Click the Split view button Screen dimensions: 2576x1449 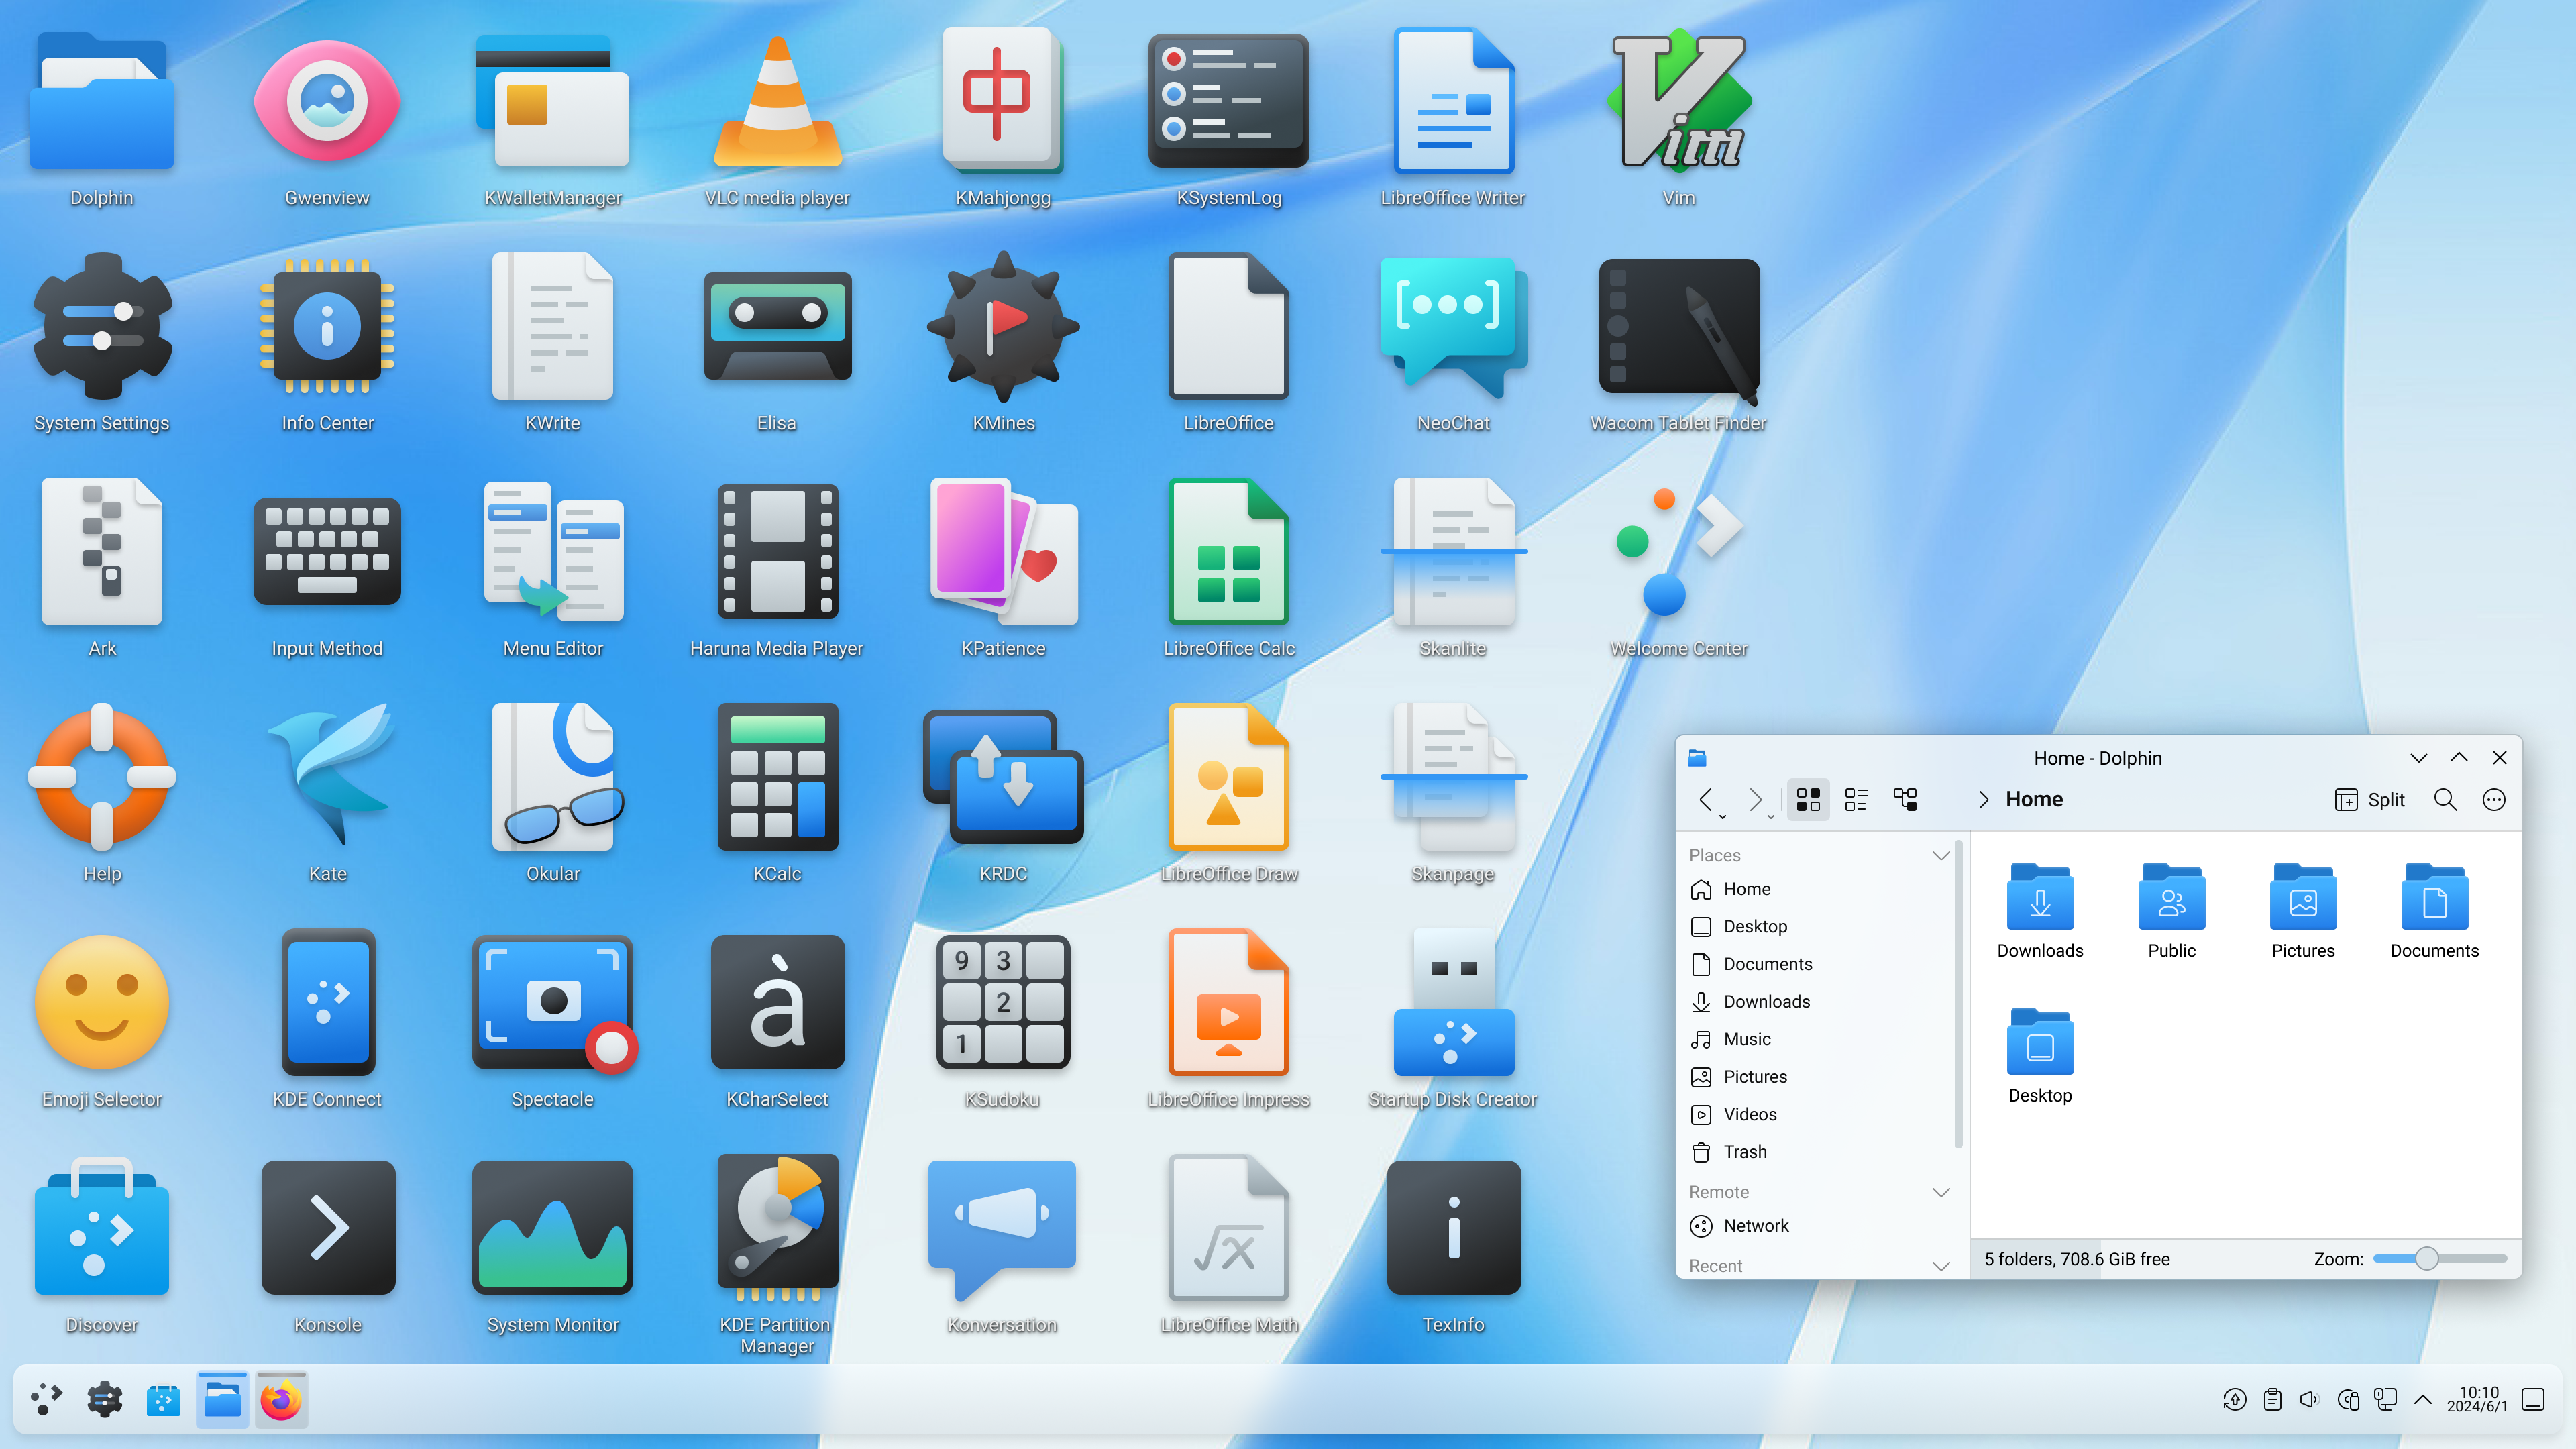(2369, 799)
